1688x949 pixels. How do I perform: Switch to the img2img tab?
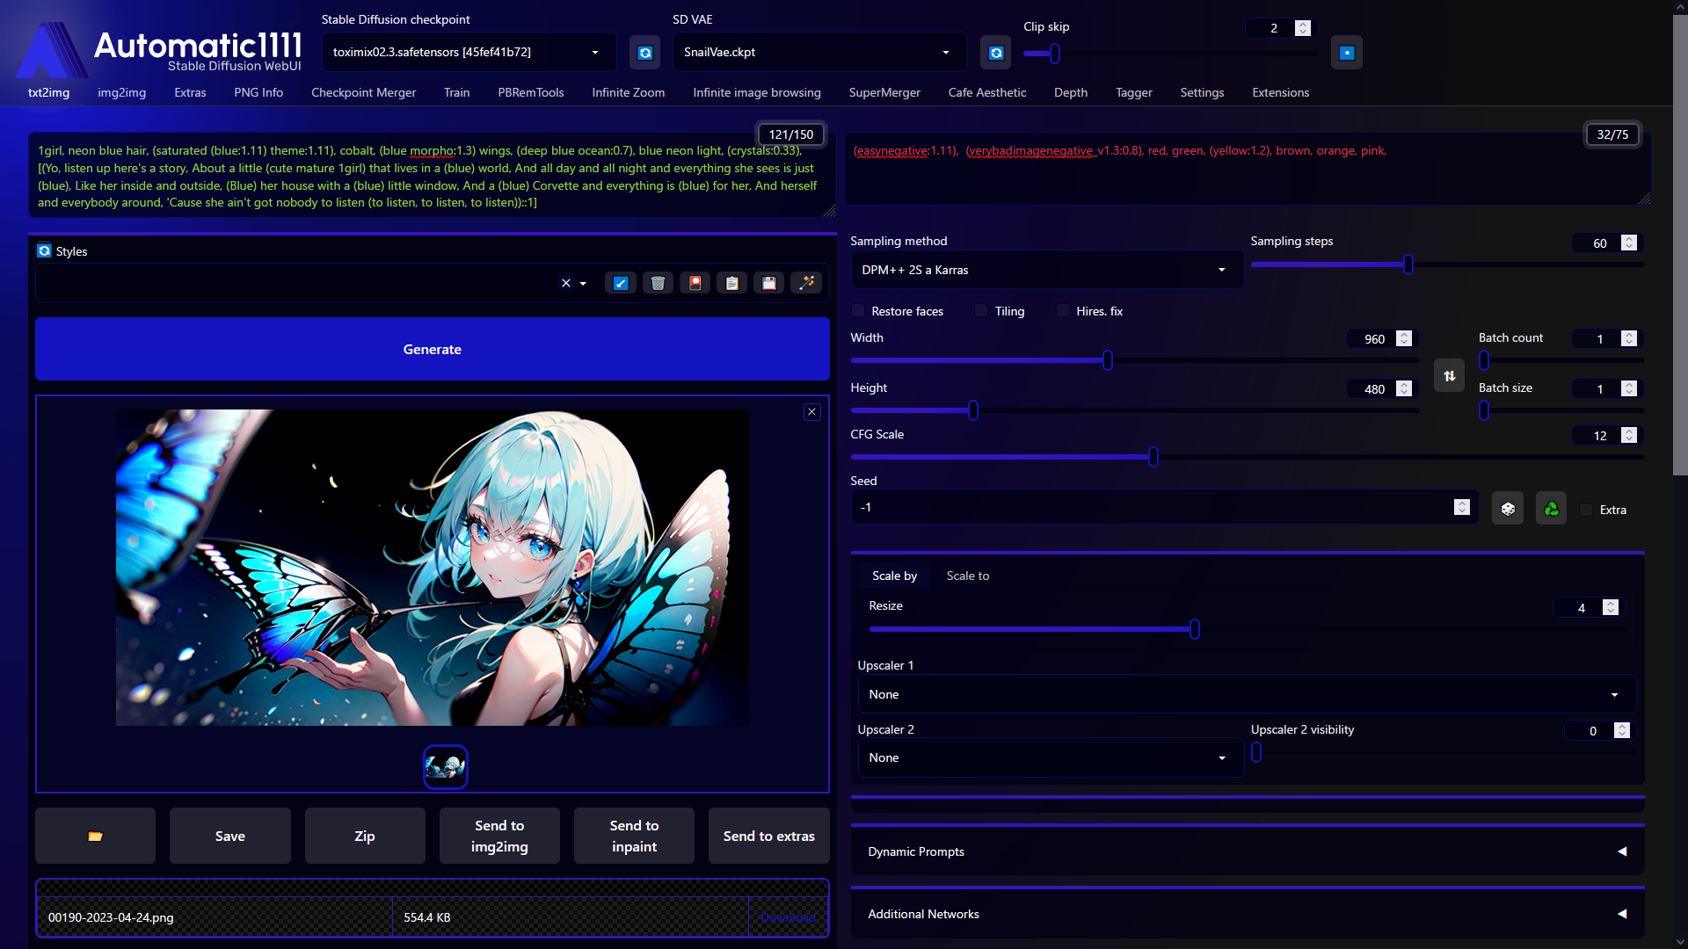121,92
